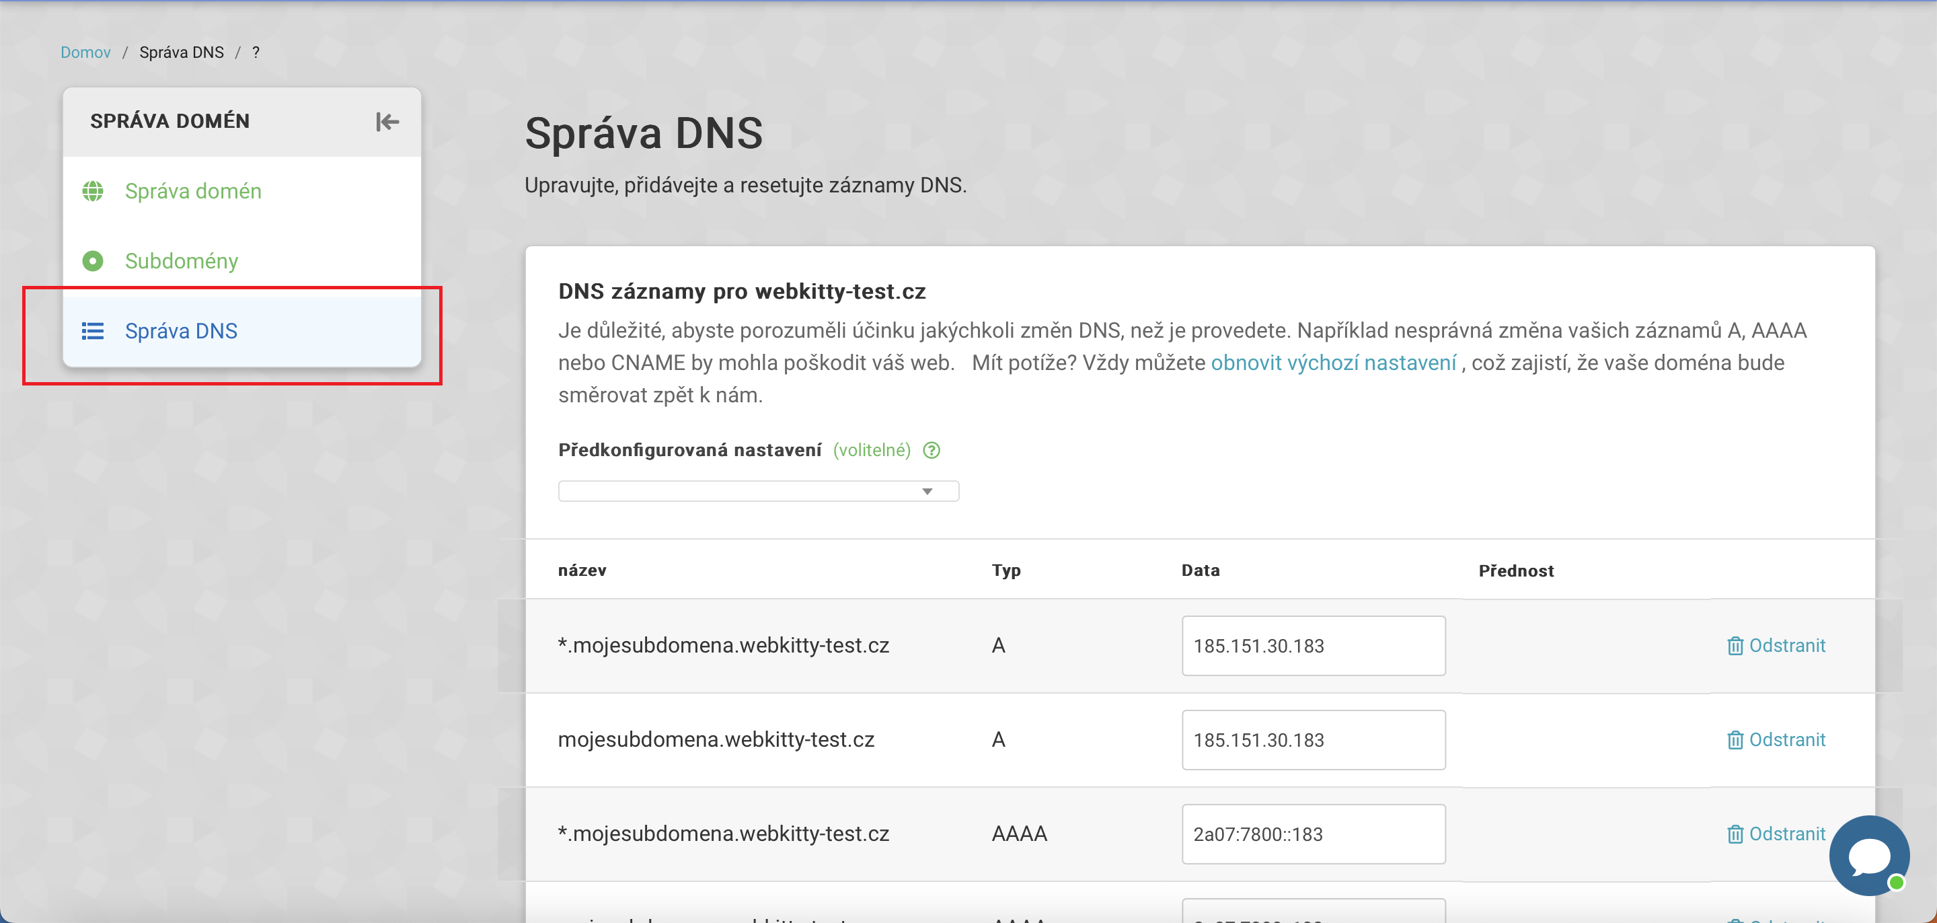Click the list icon beside Správa DNS
The width and height of the screenshot is (1937, 923).
click(93, 331)
